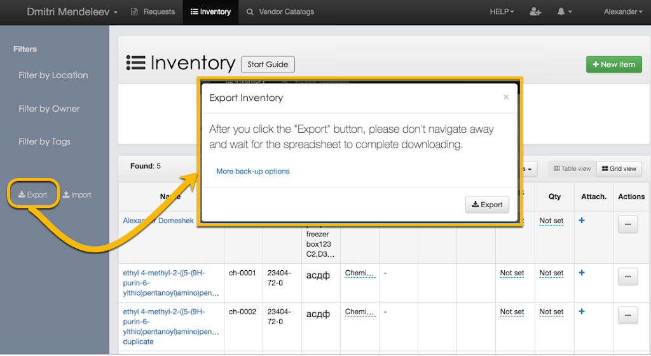Open the Inventory tab in navbar
This screenshot has width=651, height=356.
(210, 11)
